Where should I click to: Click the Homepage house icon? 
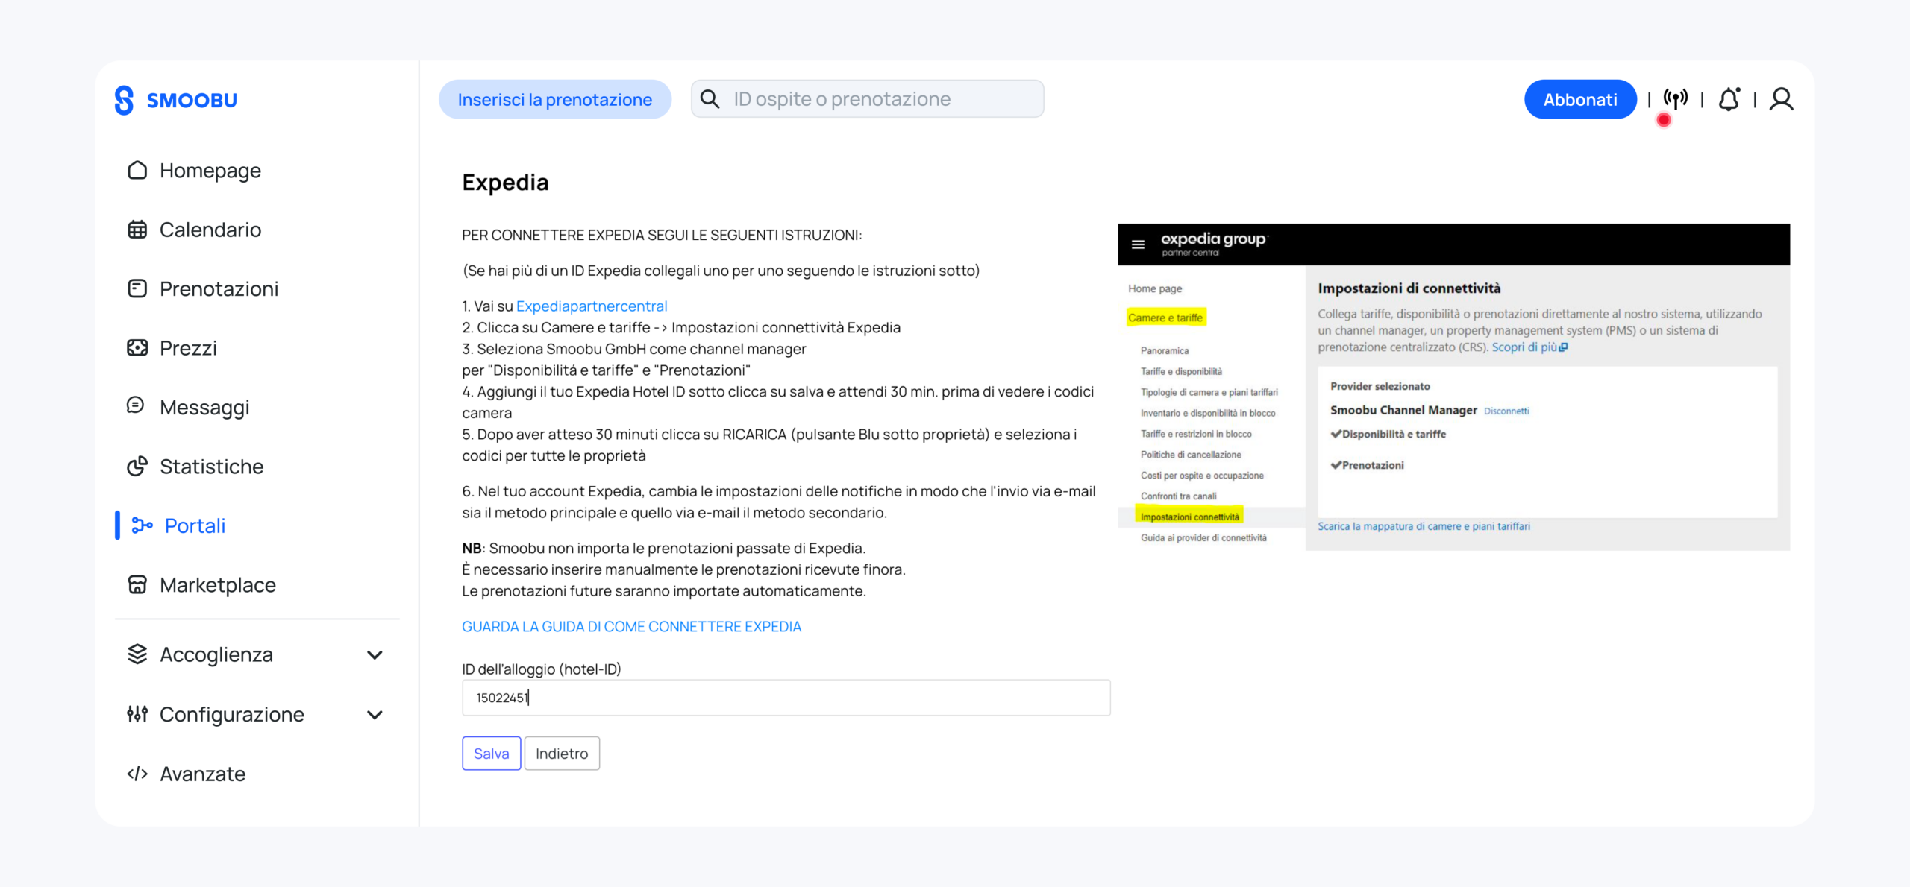(137, 171)
